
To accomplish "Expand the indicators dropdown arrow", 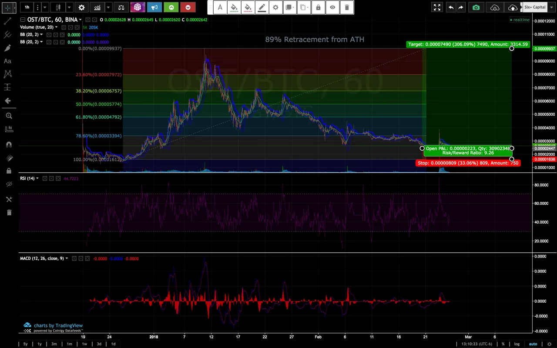I will [x=108, y=7].
